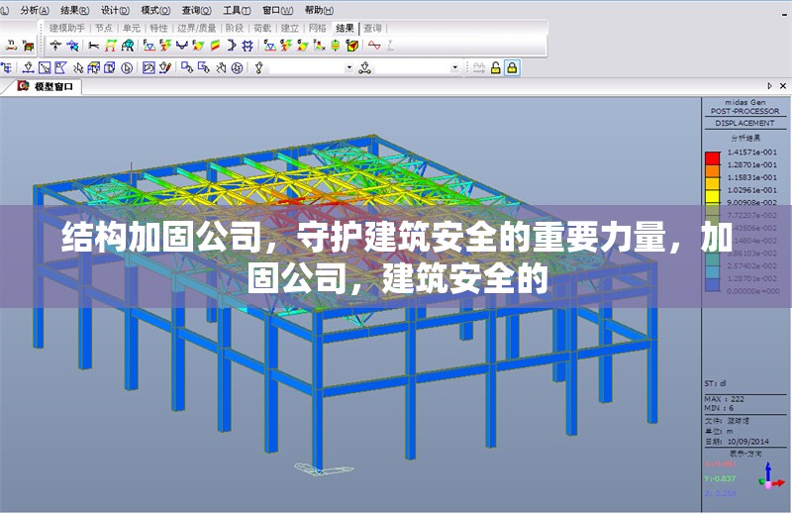Open the first selection combo box dropdown arrow
The width and height of the screenshot is (792, 514).
coord(349,67)
